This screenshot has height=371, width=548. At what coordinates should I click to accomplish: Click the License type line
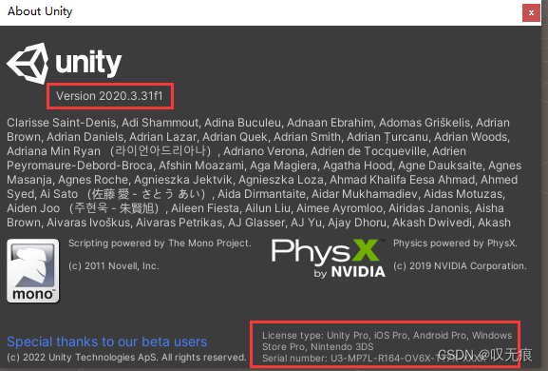[387, 335]
